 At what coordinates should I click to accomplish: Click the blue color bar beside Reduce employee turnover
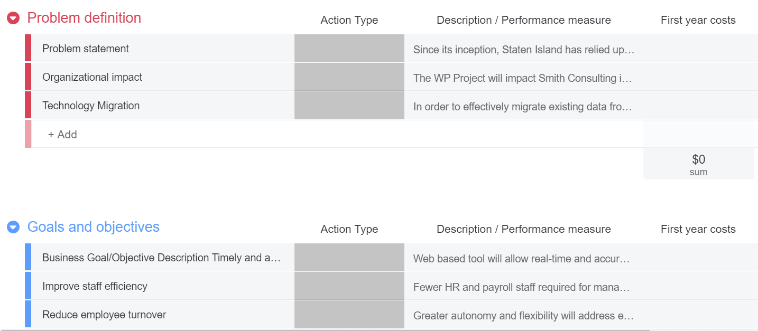(x=28, y=315)
